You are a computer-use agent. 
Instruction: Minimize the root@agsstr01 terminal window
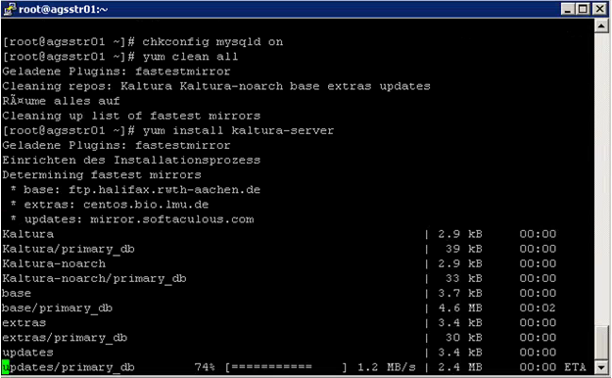[x=568, y=9]
